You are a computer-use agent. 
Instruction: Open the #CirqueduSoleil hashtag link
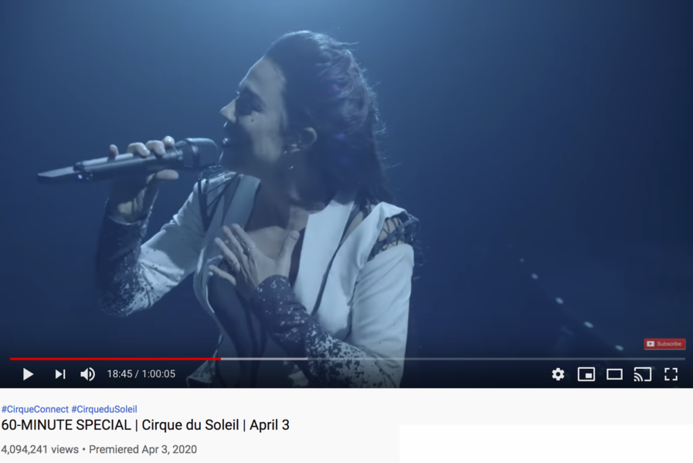(x=104, y=409)
